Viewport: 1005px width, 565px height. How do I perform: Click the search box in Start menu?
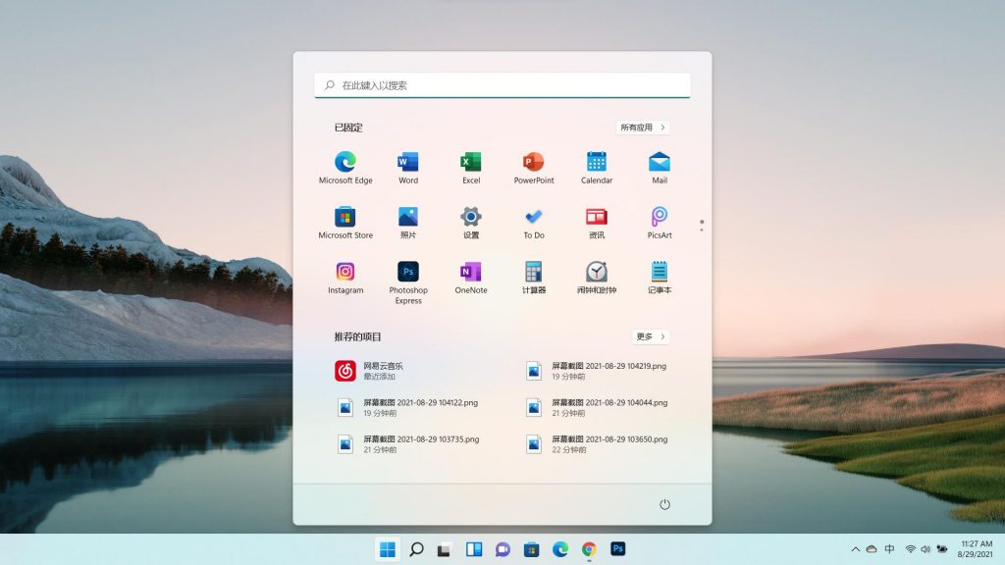click(502, 85)
